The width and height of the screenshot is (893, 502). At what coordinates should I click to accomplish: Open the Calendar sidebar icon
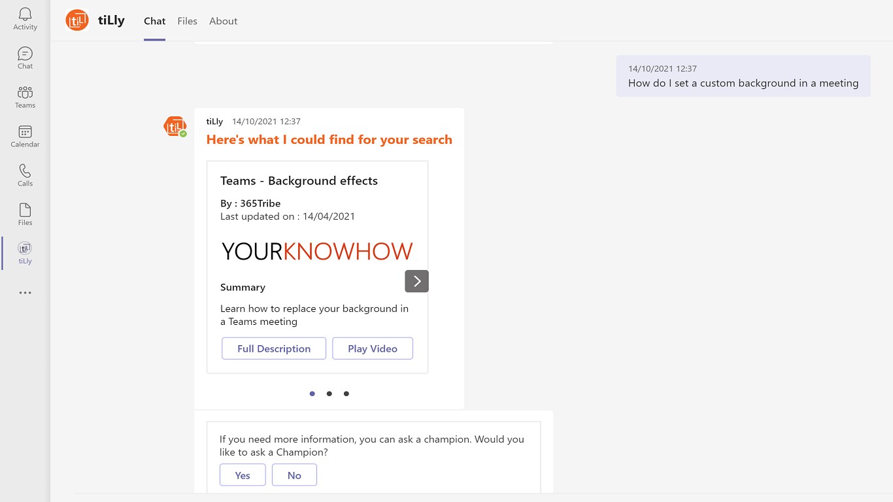(x=25, y=136)
